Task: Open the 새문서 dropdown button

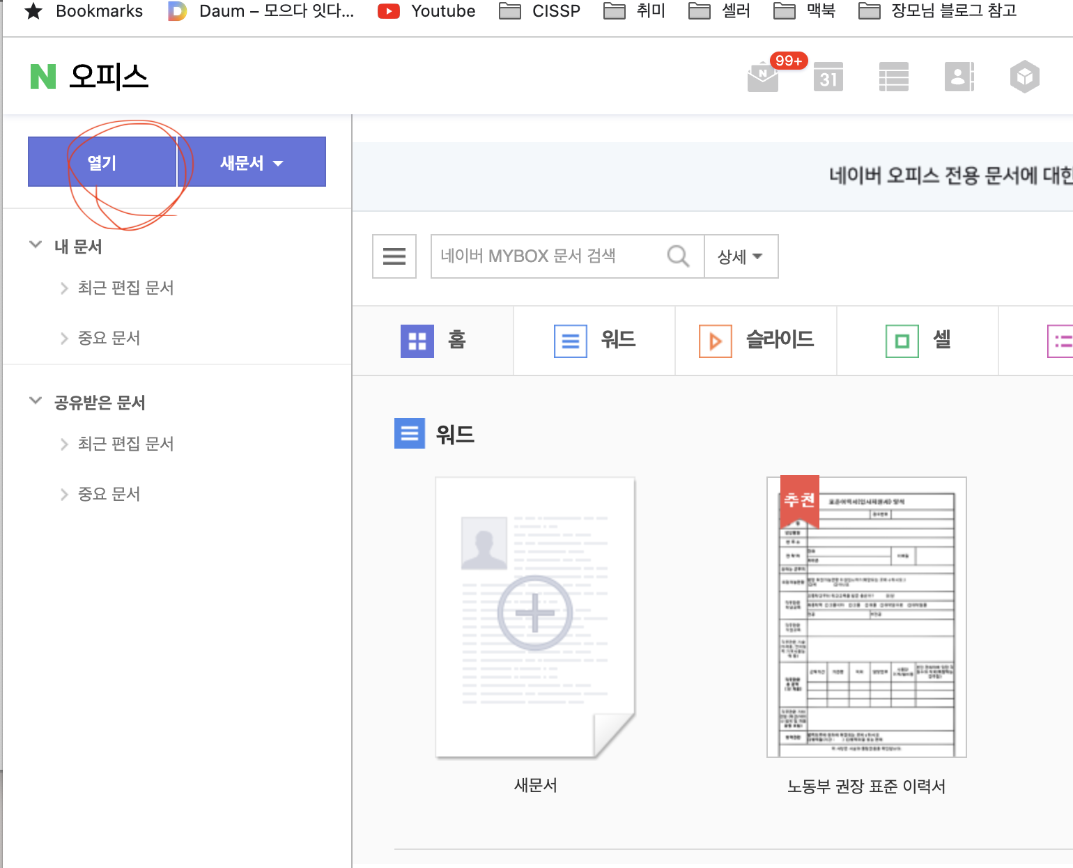Action: (252, 162)
